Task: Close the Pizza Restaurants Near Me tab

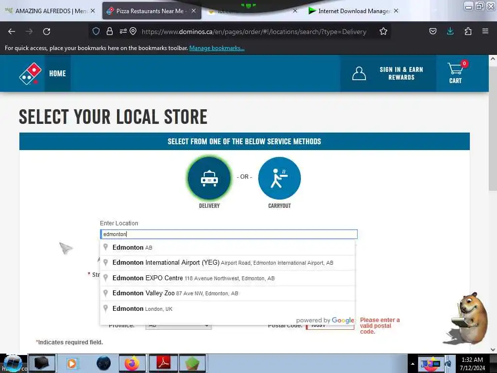Action: (x=193, y=11)
